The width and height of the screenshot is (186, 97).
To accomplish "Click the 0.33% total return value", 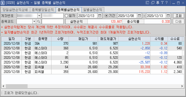I will 157,21.
